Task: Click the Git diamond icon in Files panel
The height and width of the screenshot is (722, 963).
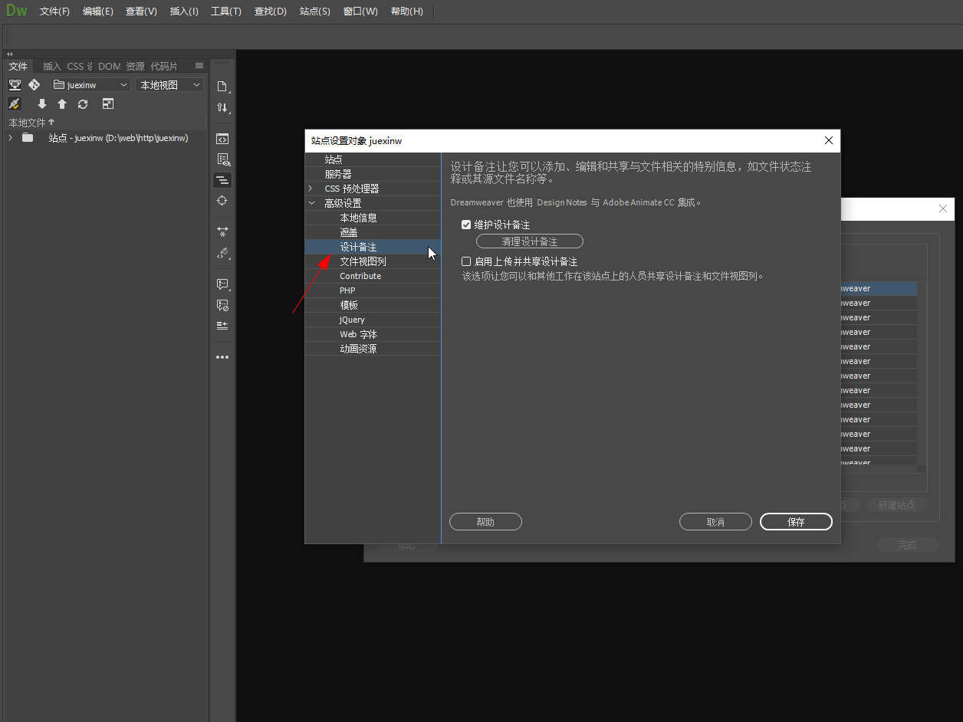Action: pos(35,85)
